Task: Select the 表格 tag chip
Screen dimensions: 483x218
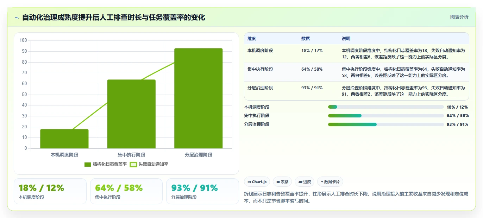Action: (282, 182)
